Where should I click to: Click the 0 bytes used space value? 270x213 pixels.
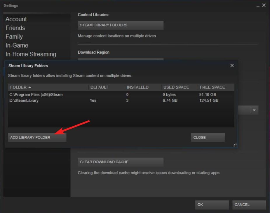[x=169, y=95]
